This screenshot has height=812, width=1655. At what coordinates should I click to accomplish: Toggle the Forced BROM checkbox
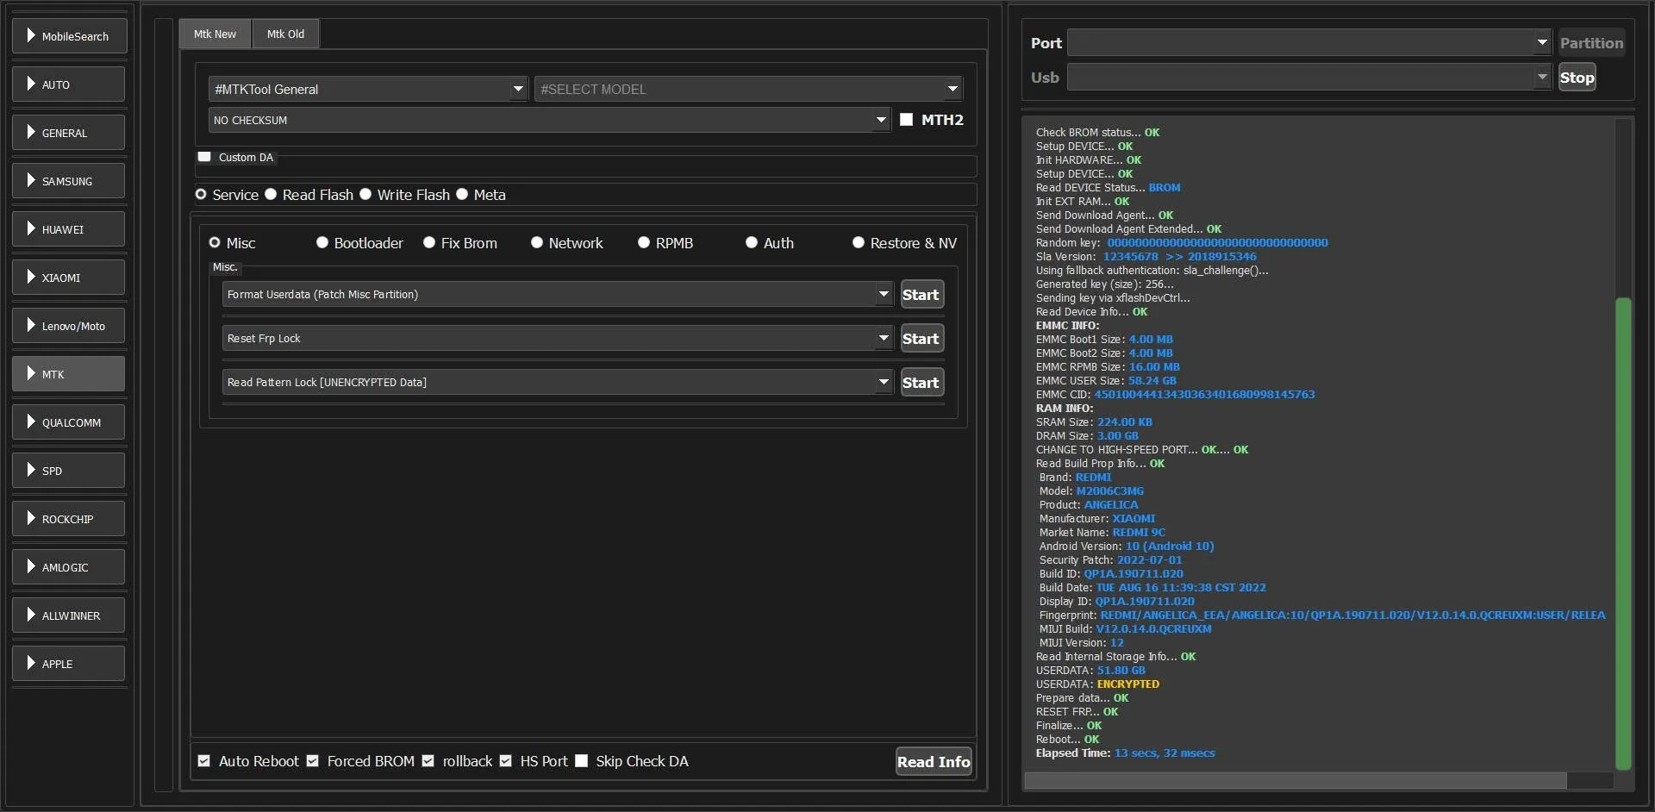click(x=313, y=761)
